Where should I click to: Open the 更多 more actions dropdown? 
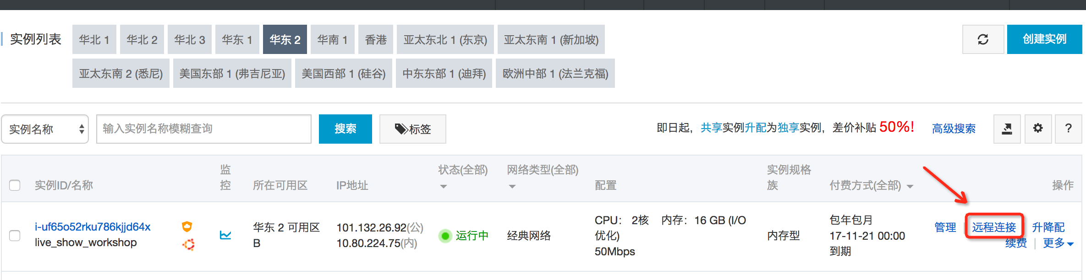pyautogui.click(x=1058, y=243)
